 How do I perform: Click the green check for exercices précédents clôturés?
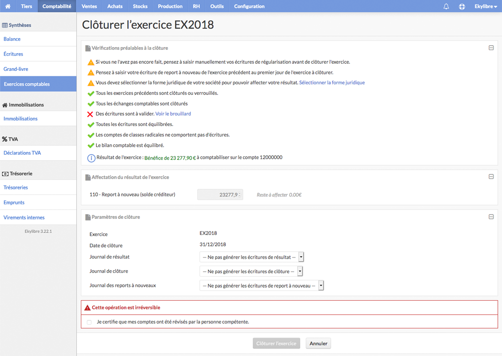pyautogui.click(x=90, y=93)
